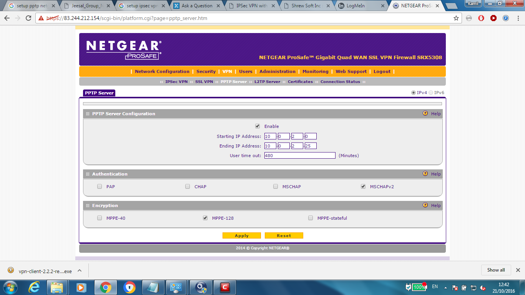Toggle the Enable PPTP server checkbox
525x295 pixels.
click(x=258, y=126)
